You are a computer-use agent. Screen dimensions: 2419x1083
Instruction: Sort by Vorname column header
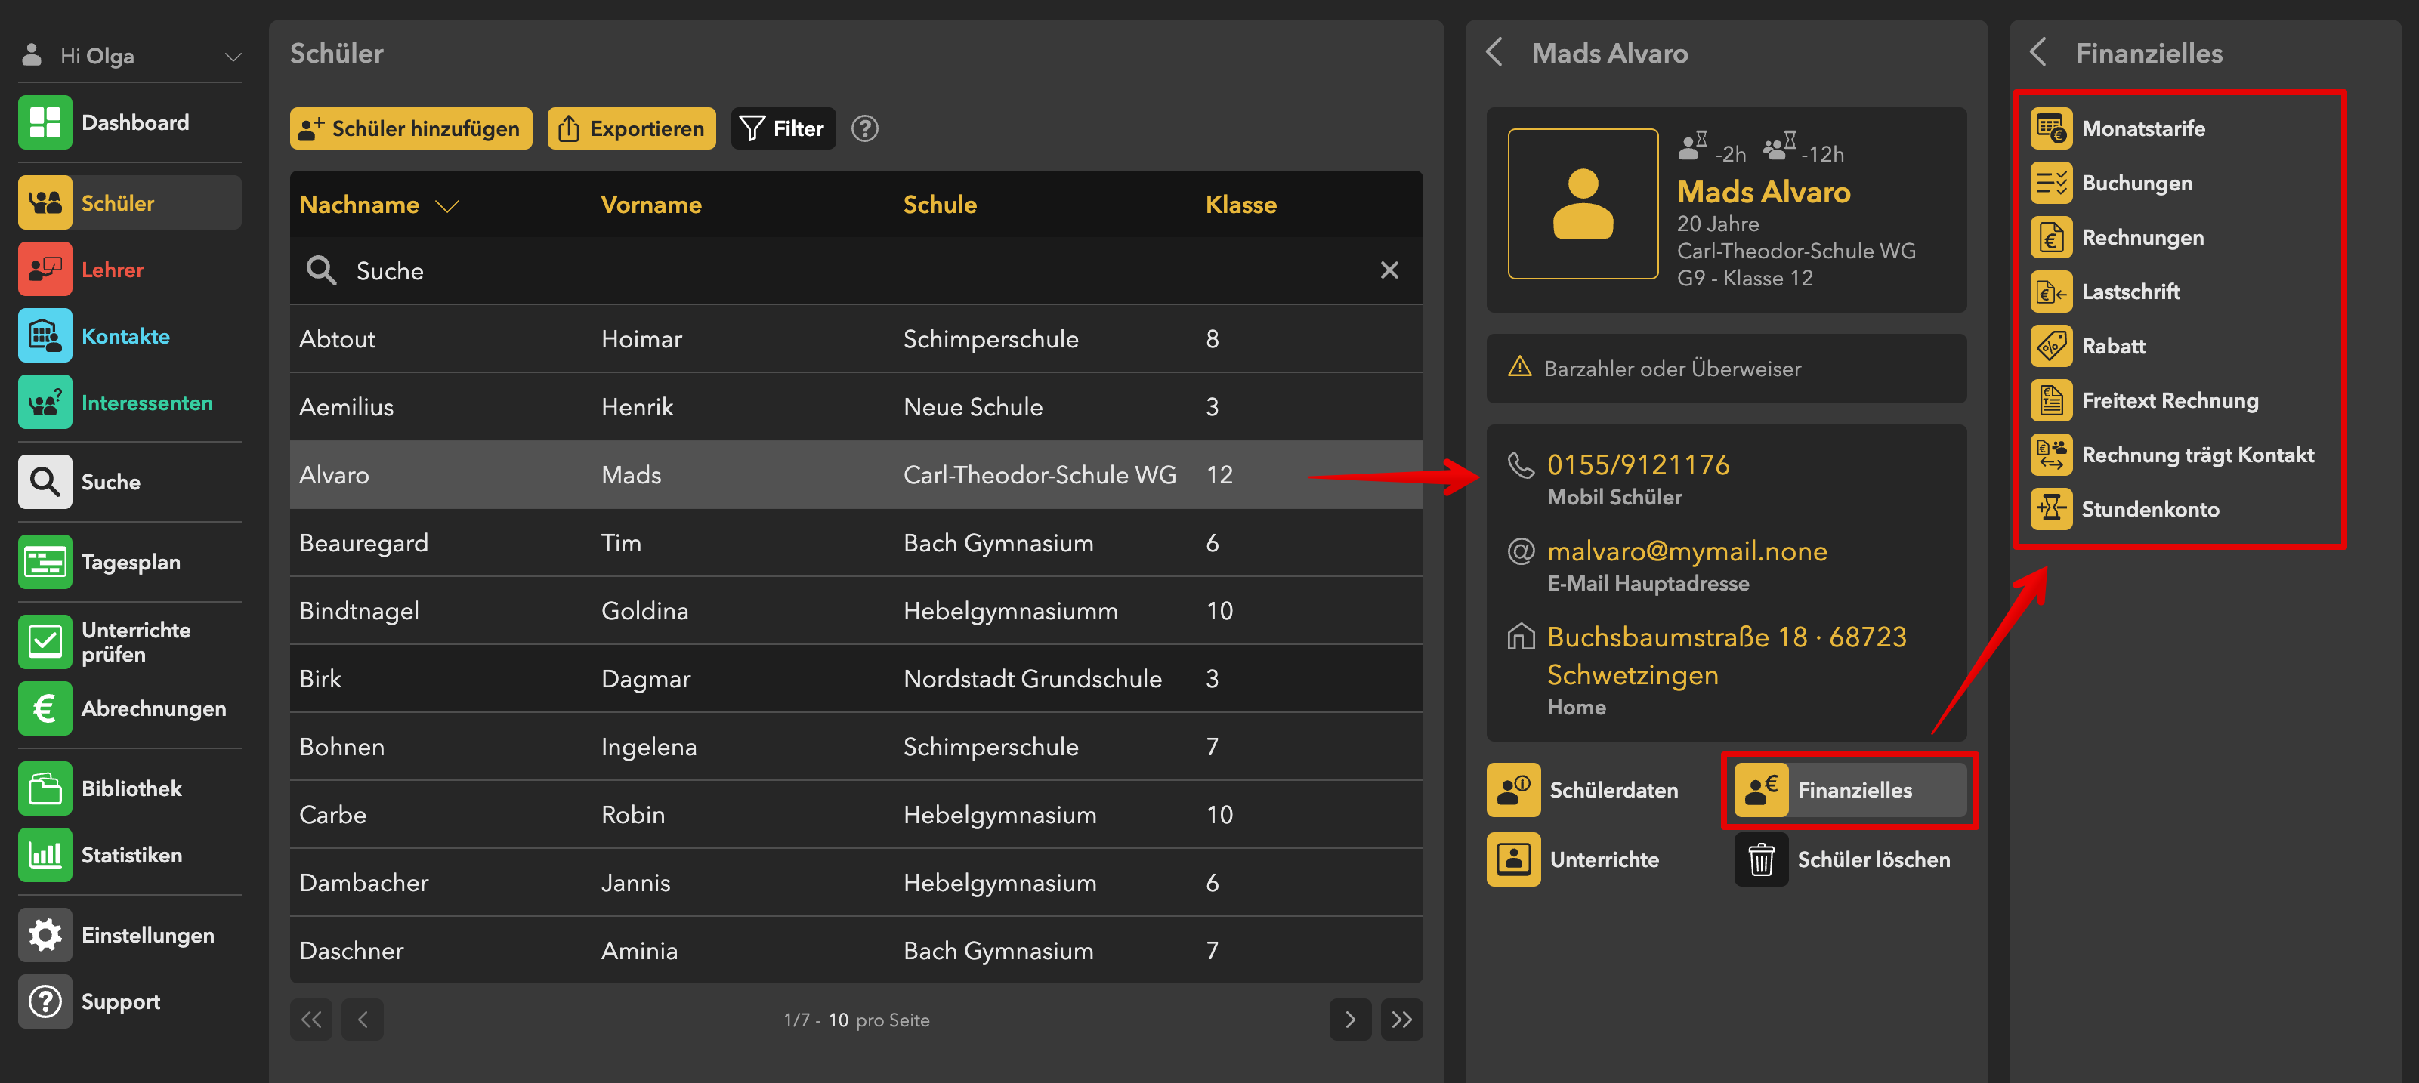pos(650,205)
